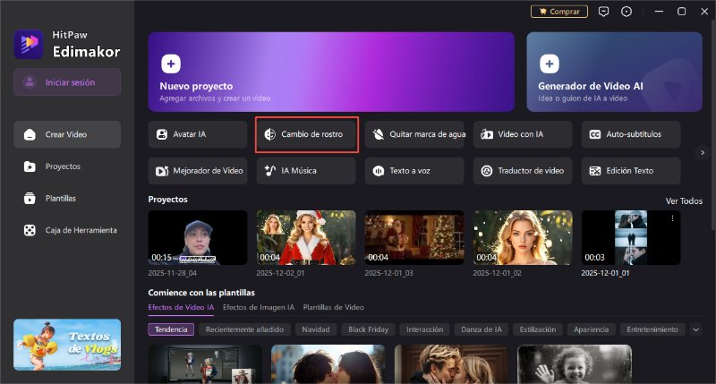Click the IA Música note icon
716x384 pixels.
270,171
